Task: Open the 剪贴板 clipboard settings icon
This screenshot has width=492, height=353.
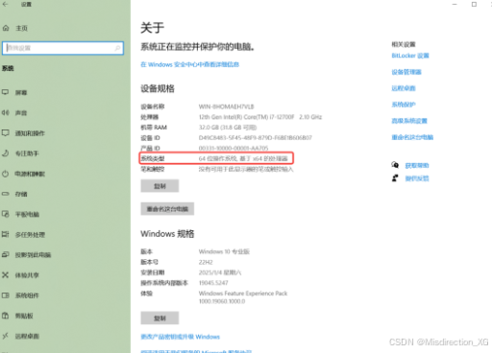Action: tap(6, 316)
